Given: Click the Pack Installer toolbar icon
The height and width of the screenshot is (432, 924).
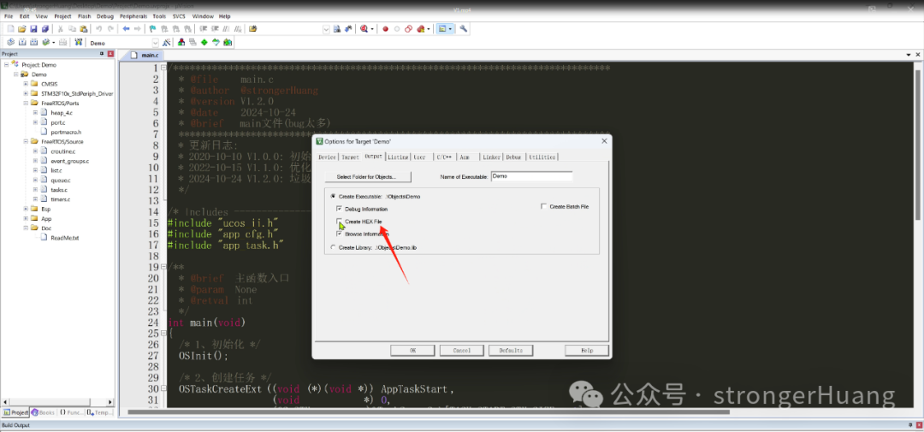Looking at the screenshot, I should point(228,43).
